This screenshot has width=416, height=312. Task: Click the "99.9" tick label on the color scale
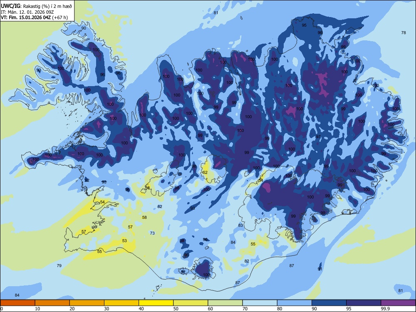(x=385, y=309)
